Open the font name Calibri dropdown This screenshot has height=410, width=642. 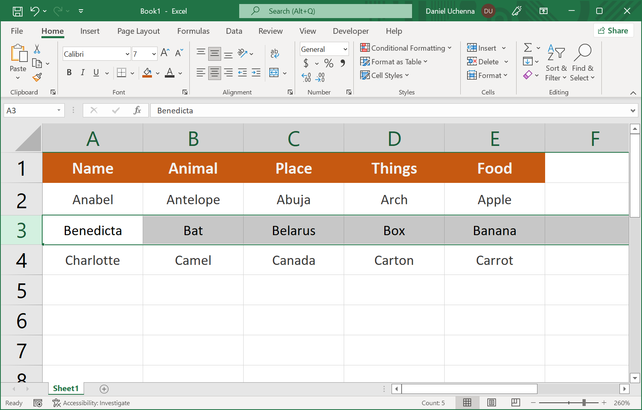(x=127, y=54)
